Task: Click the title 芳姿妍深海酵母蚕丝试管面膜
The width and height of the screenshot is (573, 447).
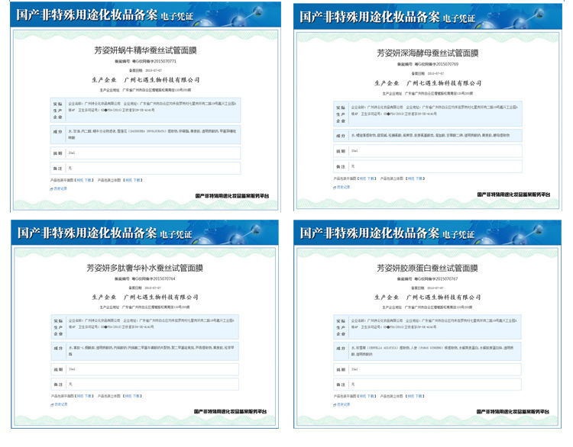Action: pyautogui.click(x=428, y=53)
